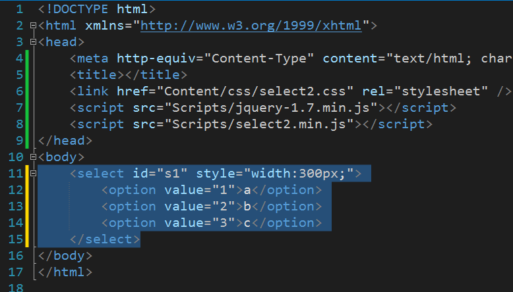
Task: Click line number 11 in the gutter
Action: (16, 173)
